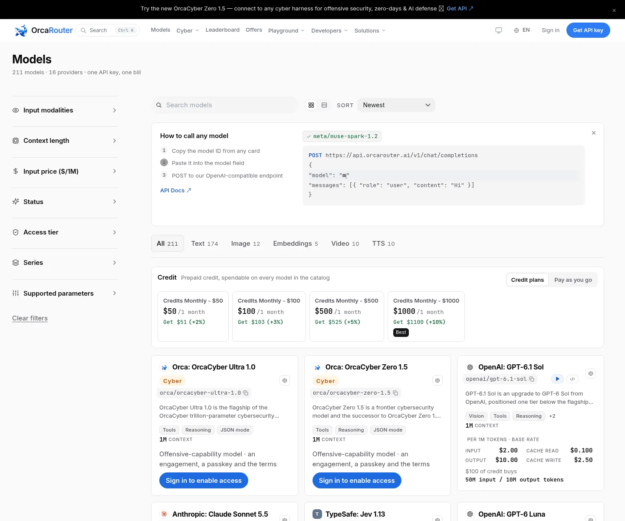Show the Embeddings models tab
625x521 pixels.
296,244
